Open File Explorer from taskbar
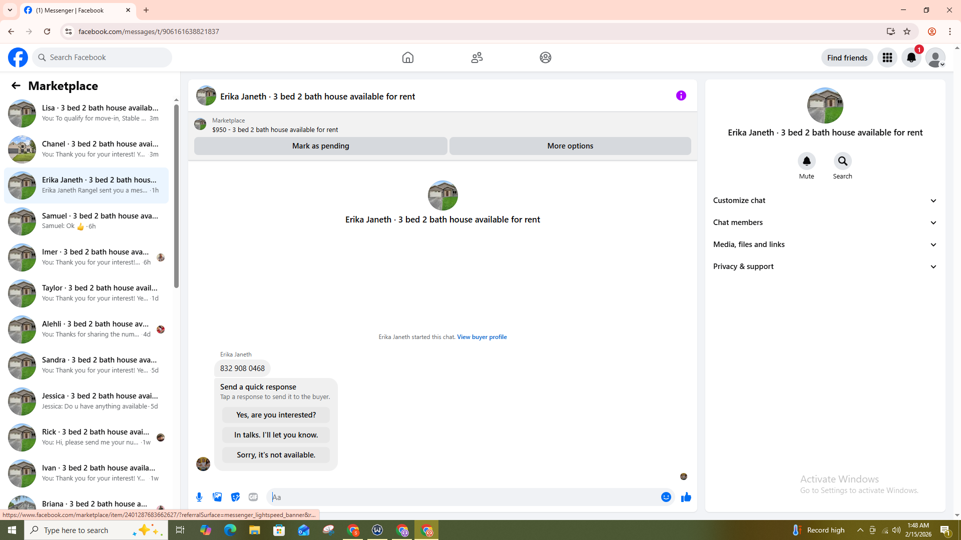Viewport: 961px width, 540px height. point(255,530)
